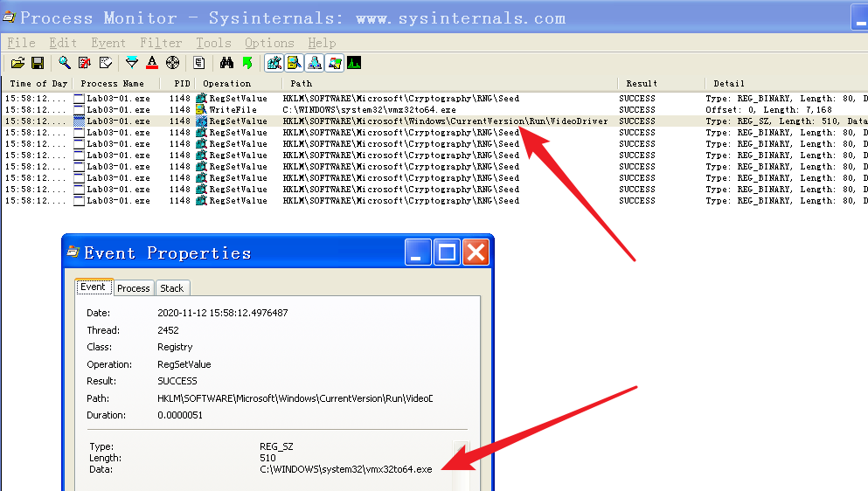Toggle the Autoscroll toolbar icon
868x491 pixels.
point(85,63)
